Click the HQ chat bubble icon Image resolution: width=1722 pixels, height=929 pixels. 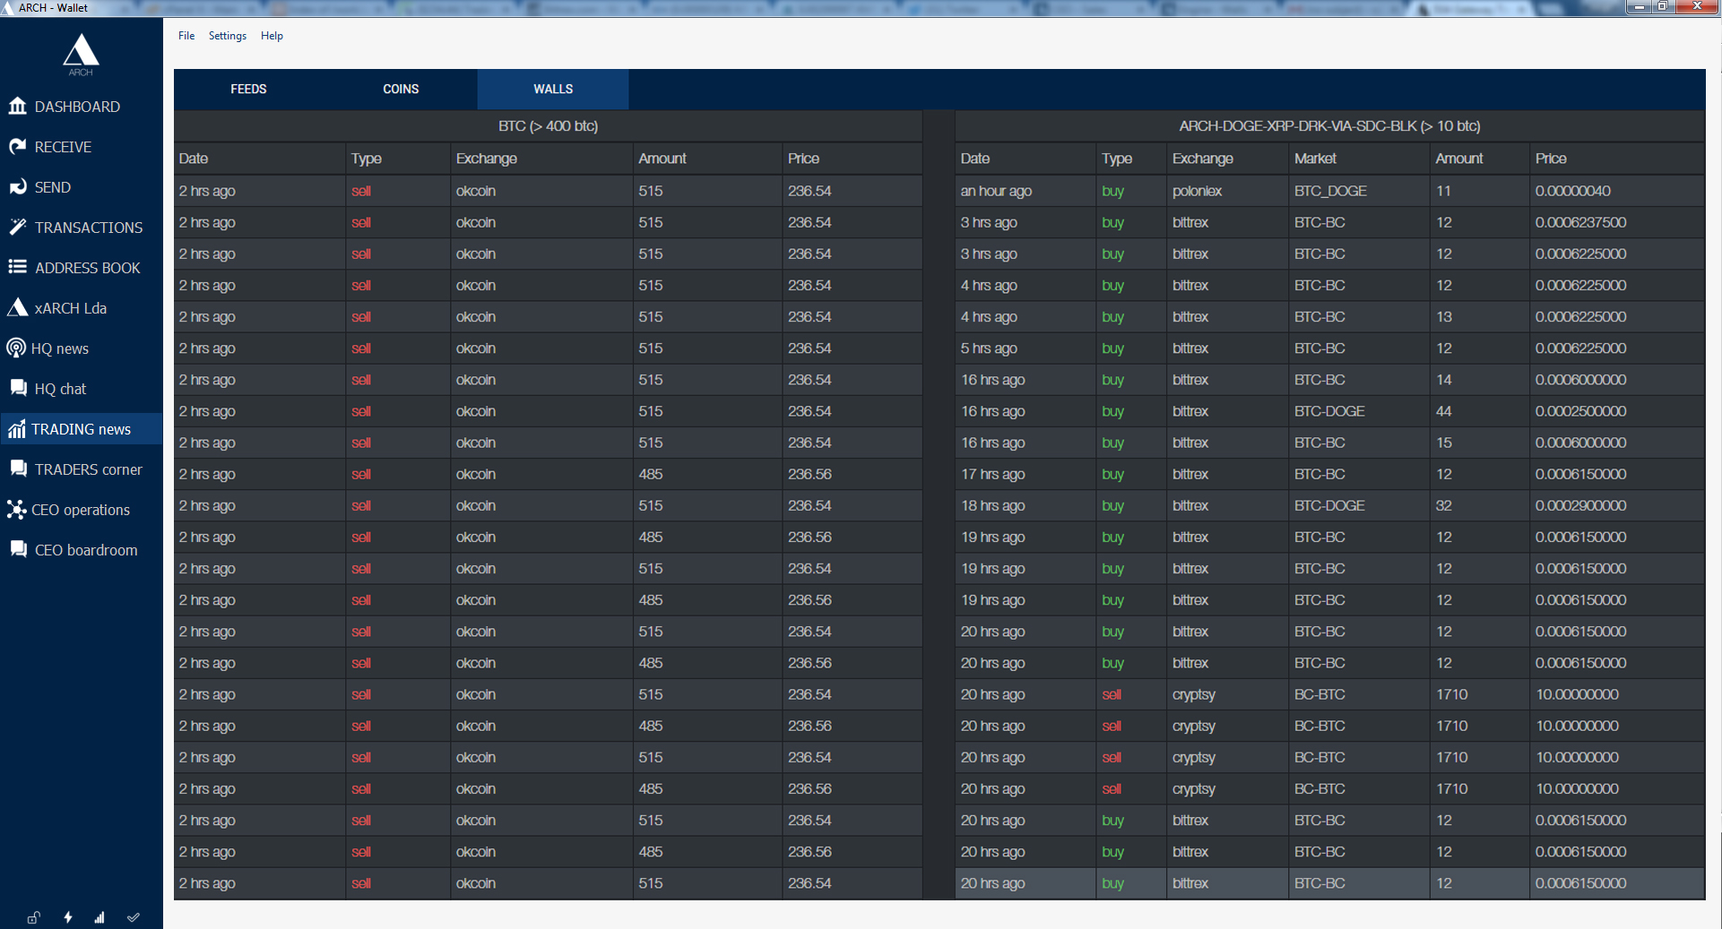tap(17, 388)
